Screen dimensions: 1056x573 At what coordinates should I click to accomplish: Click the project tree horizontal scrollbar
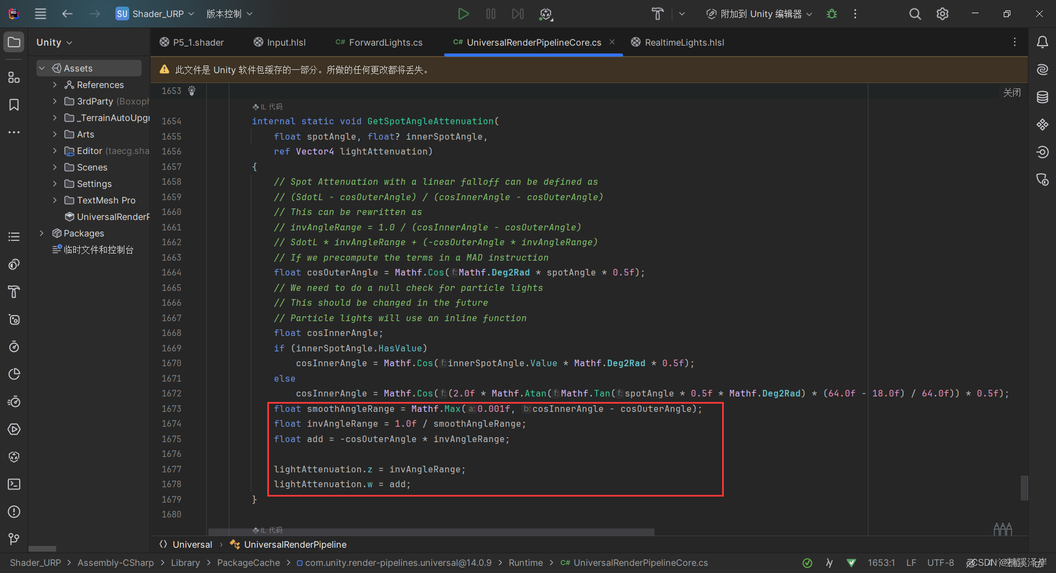(42, 549)
